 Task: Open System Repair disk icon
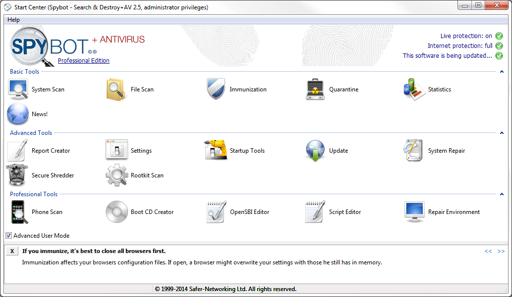(414, 150)
